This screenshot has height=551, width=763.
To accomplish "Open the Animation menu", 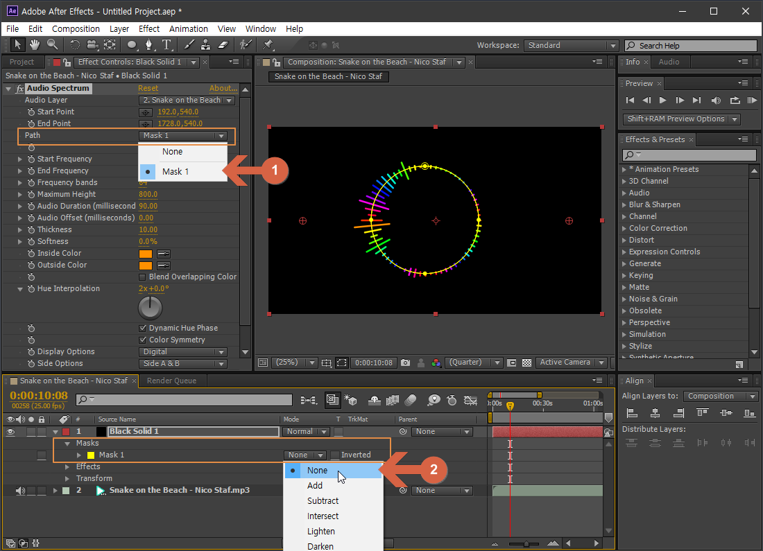I will [x=188, y=28].
